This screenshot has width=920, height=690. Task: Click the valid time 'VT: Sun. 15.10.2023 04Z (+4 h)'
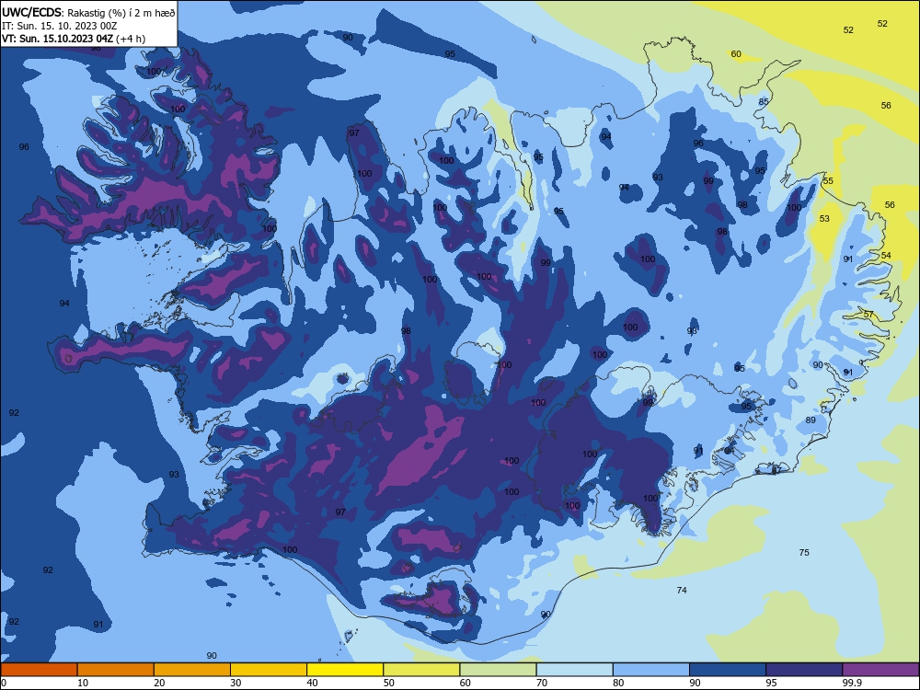pos(74,39)
